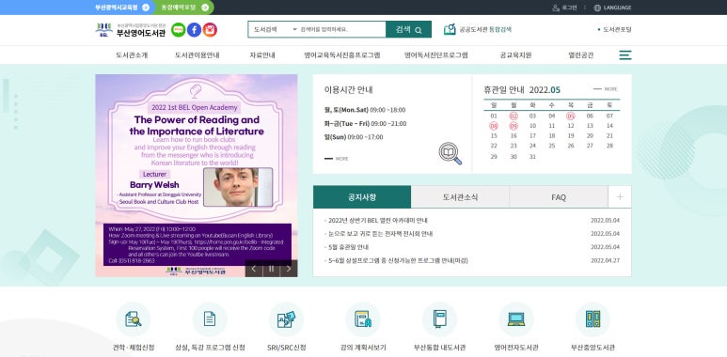Open the hamburger full menu icon

(625, 55)
